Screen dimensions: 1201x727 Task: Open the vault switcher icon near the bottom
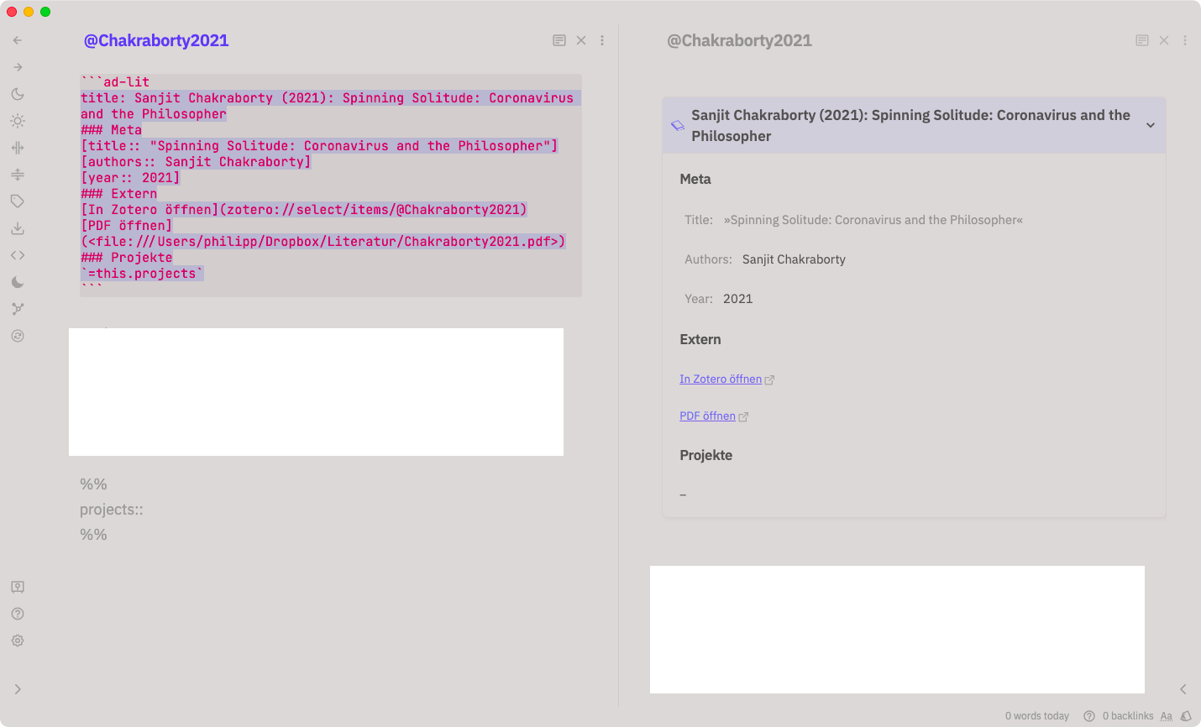17,587
